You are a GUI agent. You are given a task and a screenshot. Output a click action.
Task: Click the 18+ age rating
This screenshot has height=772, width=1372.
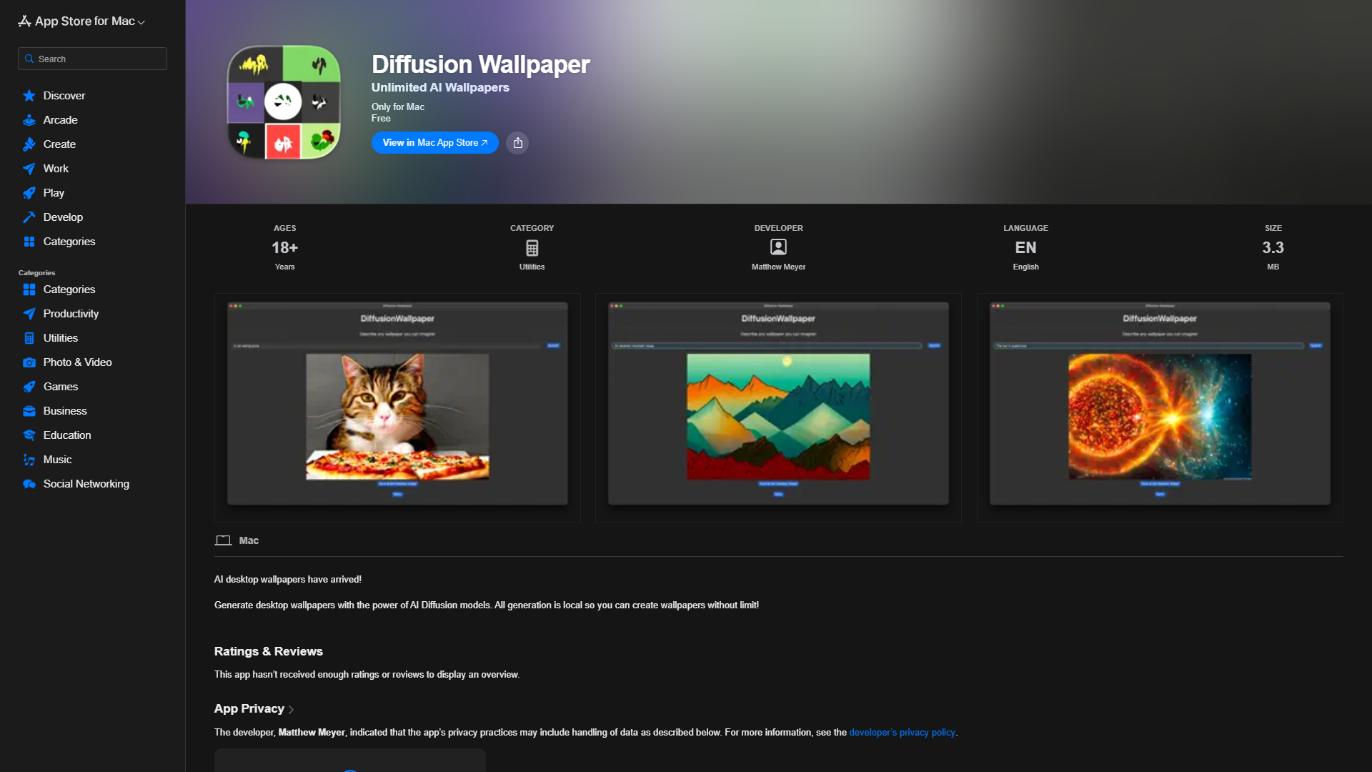click(284, 247)
